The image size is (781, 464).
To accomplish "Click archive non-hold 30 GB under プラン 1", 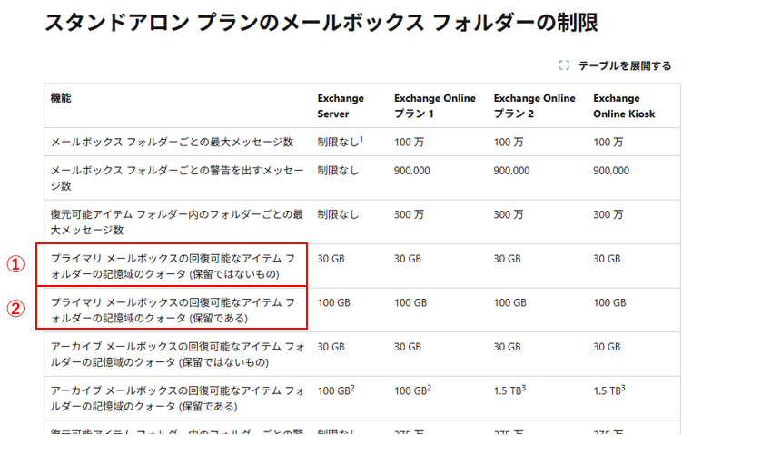I will (x=408, y=347).
